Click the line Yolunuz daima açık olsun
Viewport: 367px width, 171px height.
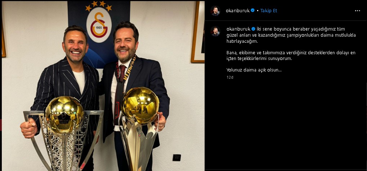[x=254, y=70]
